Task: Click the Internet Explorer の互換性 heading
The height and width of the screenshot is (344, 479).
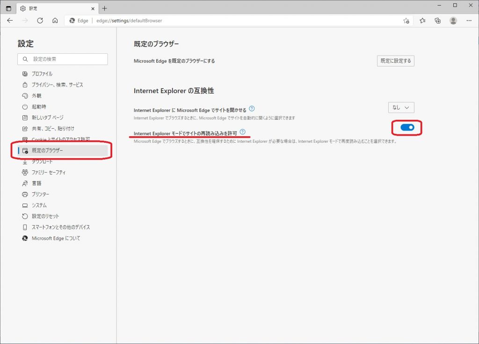Action: pyautogui.click(x=174, y=91)
